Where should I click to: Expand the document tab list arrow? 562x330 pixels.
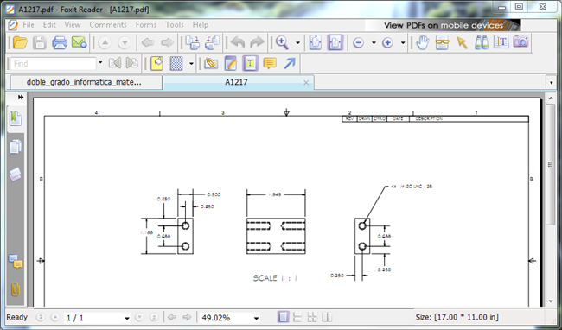[552, 83]
